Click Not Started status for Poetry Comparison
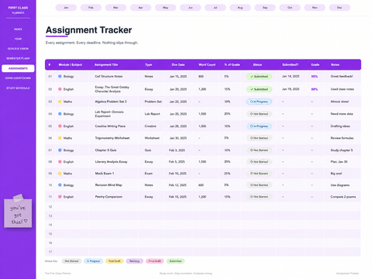372x279 pixels. coord(259,197)
